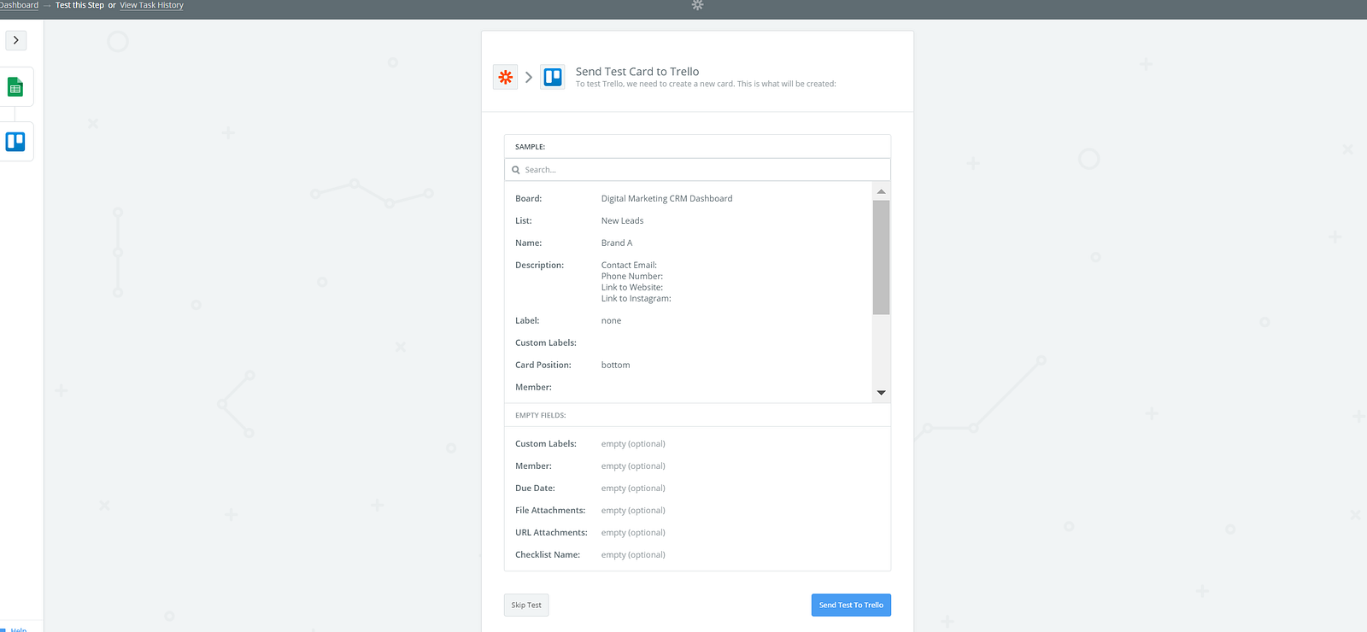Screen dimensions: 1367x632
Task: Click the Skip Test button
Action: tap(526, 605)
